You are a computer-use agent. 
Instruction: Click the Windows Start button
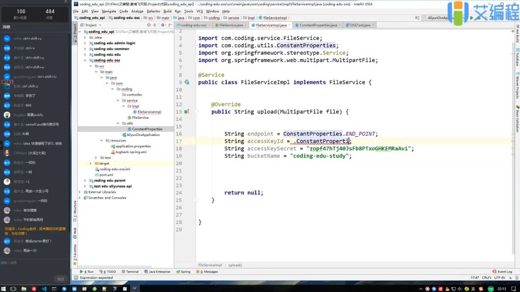tap(3, 289)
